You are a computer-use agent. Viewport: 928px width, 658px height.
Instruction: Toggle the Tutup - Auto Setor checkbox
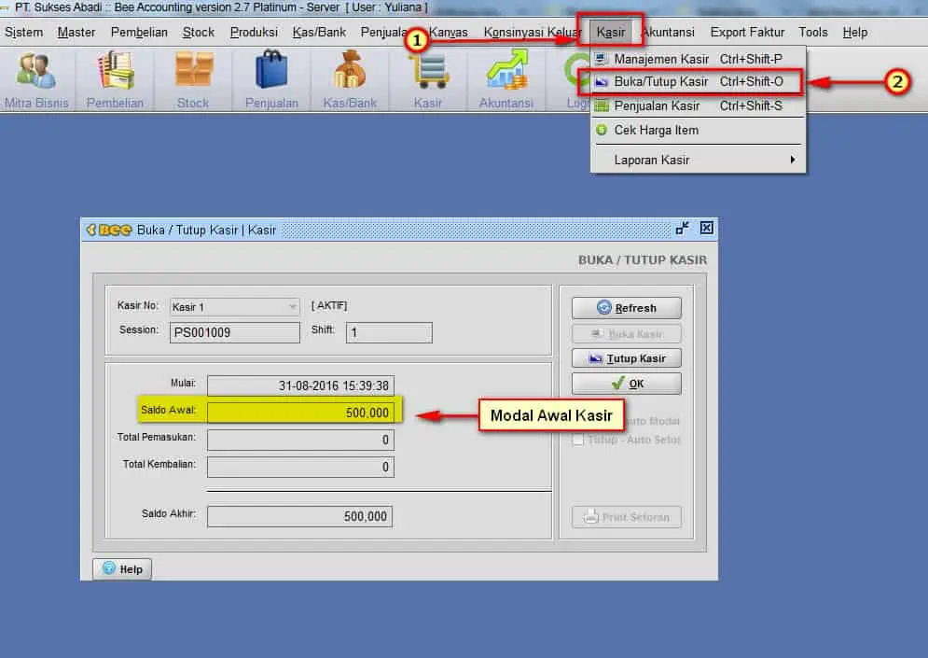click(x=578, y=440)
